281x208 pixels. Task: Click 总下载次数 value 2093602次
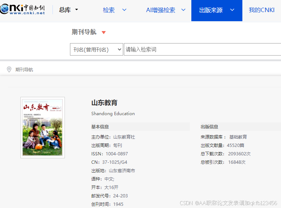239,154
